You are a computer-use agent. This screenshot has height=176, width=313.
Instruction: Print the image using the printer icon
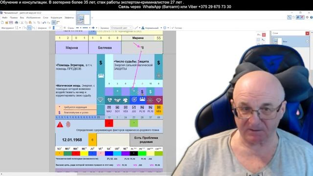click(17, 22)
